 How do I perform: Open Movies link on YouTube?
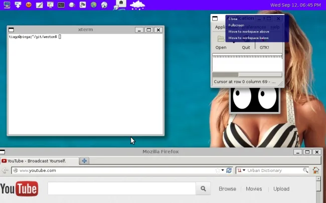coord(254,189)
